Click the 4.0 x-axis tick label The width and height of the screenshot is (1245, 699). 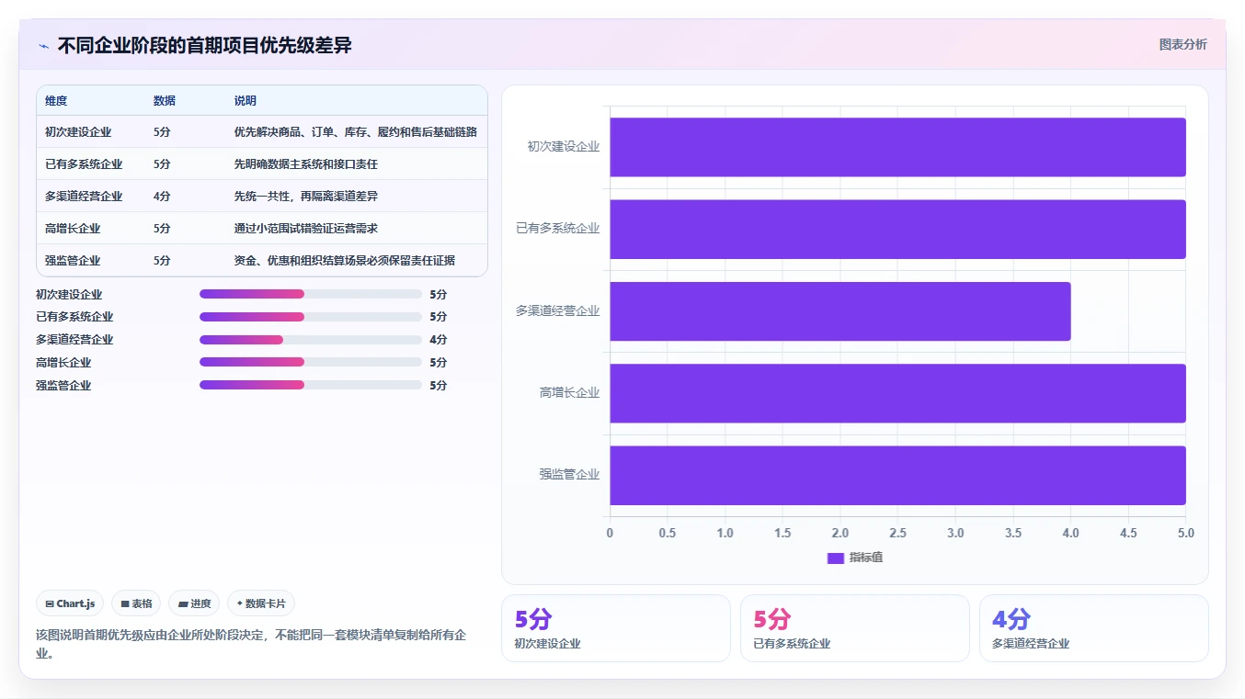(x=1070, y=533)
